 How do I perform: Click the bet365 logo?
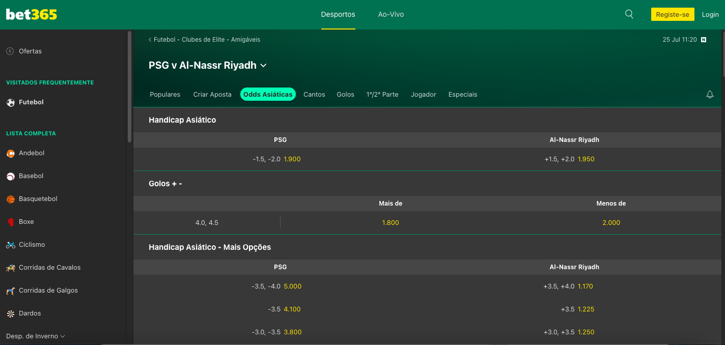[32, 15]
